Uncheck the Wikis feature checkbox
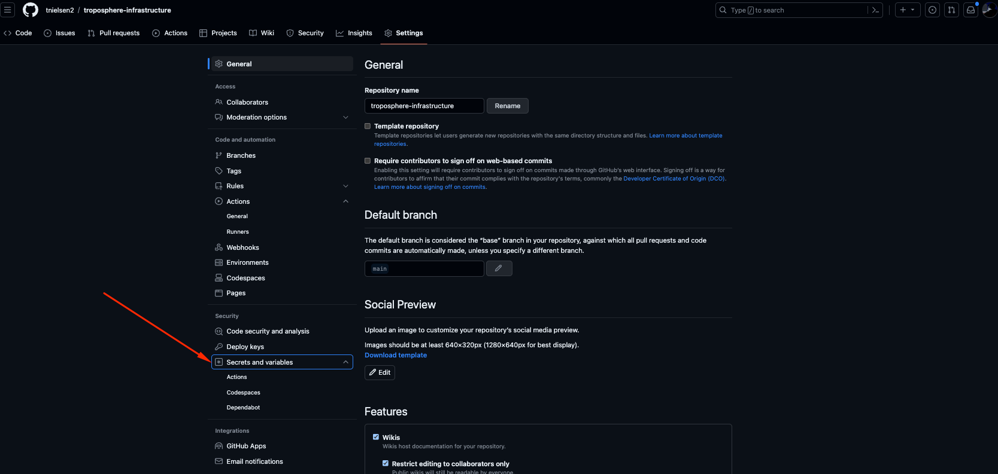The height and width of the screenshot is (474, 998). tap(376, 437)
